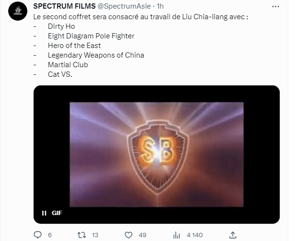
Task: Click the like count 49
Action: (142, 235)
